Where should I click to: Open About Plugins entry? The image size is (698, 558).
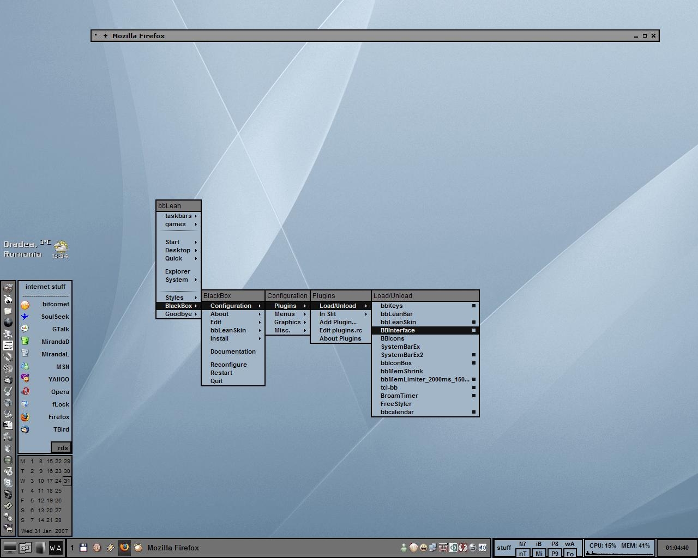341,338
